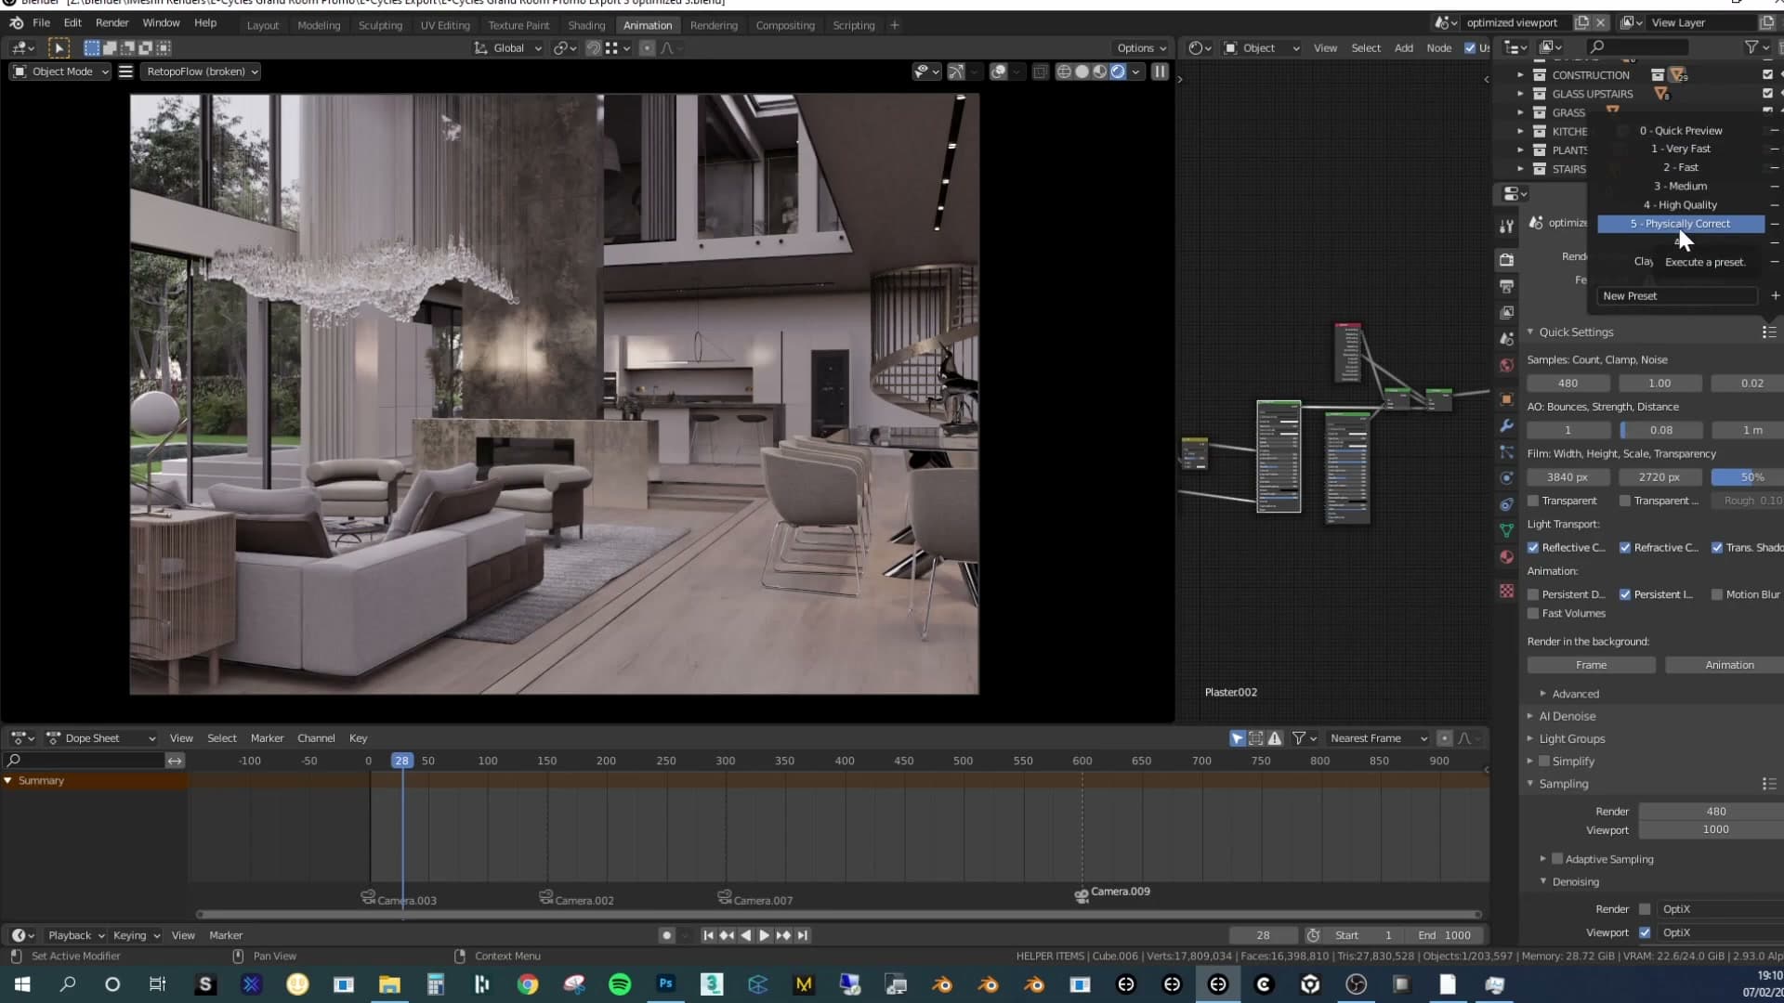
Task: Open the View Layer properties tab
Action: [x=1506, y=313]
